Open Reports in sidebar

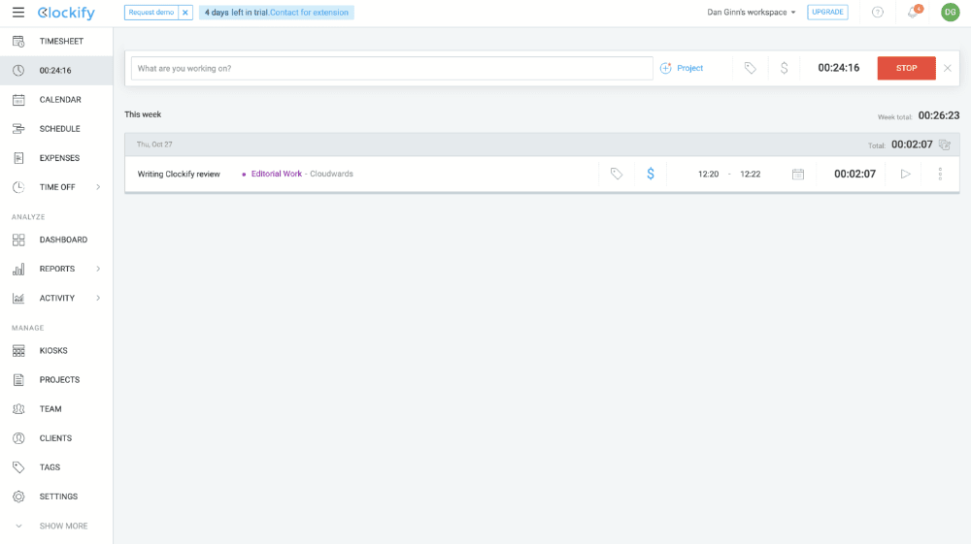[57, 269]
